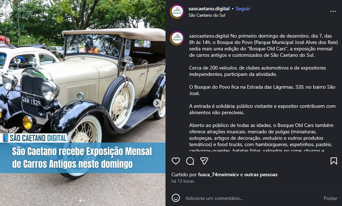Follow the account via Seguir
Image resolution: width=342 pixels, height=206 pixels.
[x=243, y=9]
